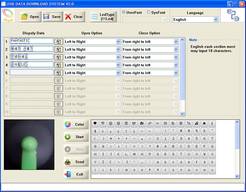Click the character grid scrollbar down arrow

(237, 176)
